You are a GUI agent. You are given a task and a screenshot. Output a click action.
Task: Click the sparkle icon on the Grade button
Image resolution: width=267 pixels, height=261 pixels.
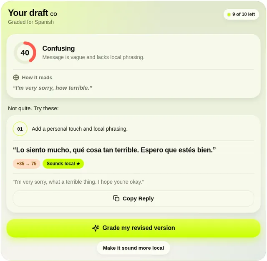coord(96,228)
